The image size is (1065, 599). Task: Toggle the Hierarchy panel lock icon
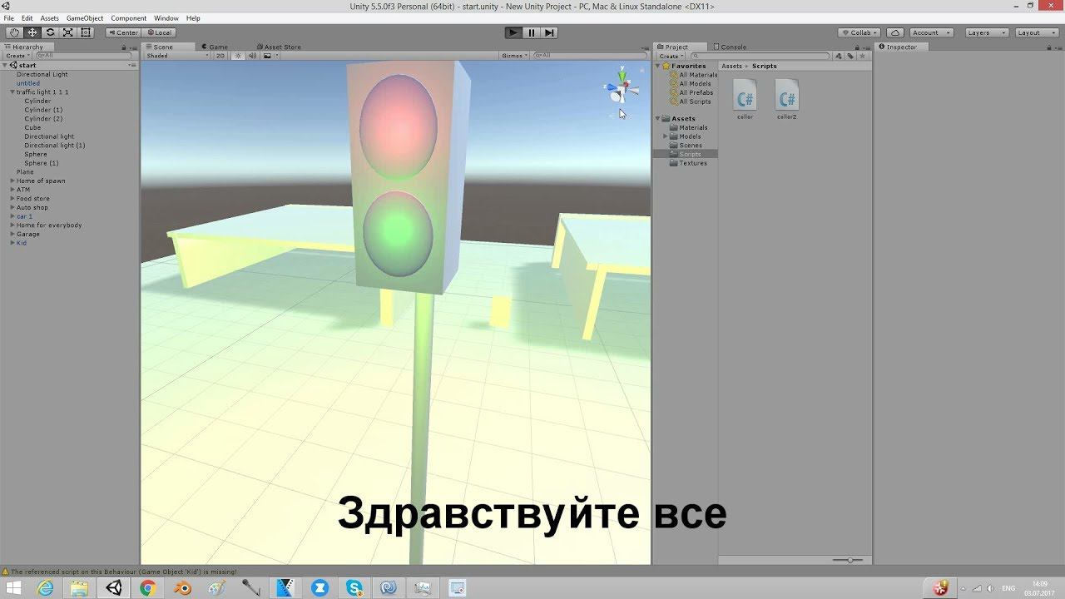pos(123,47)
